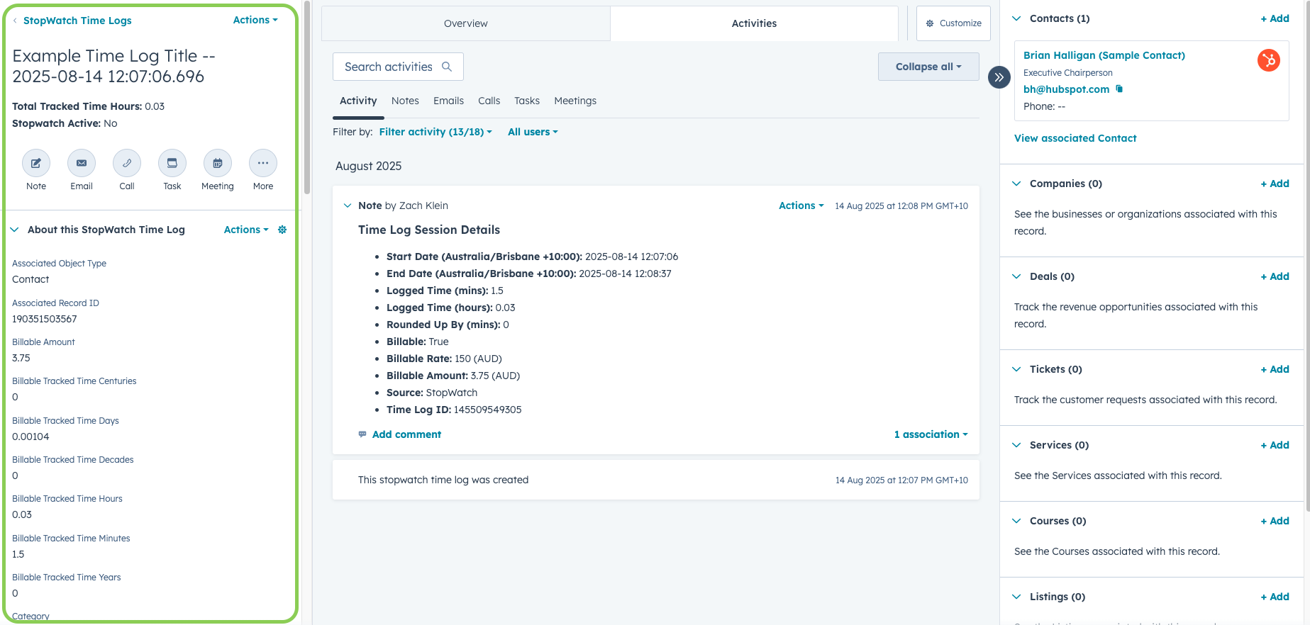Click the bh@hubspot.com email link
Image resolution: width=1310 pixels, height=625 pixels.
1066,89
